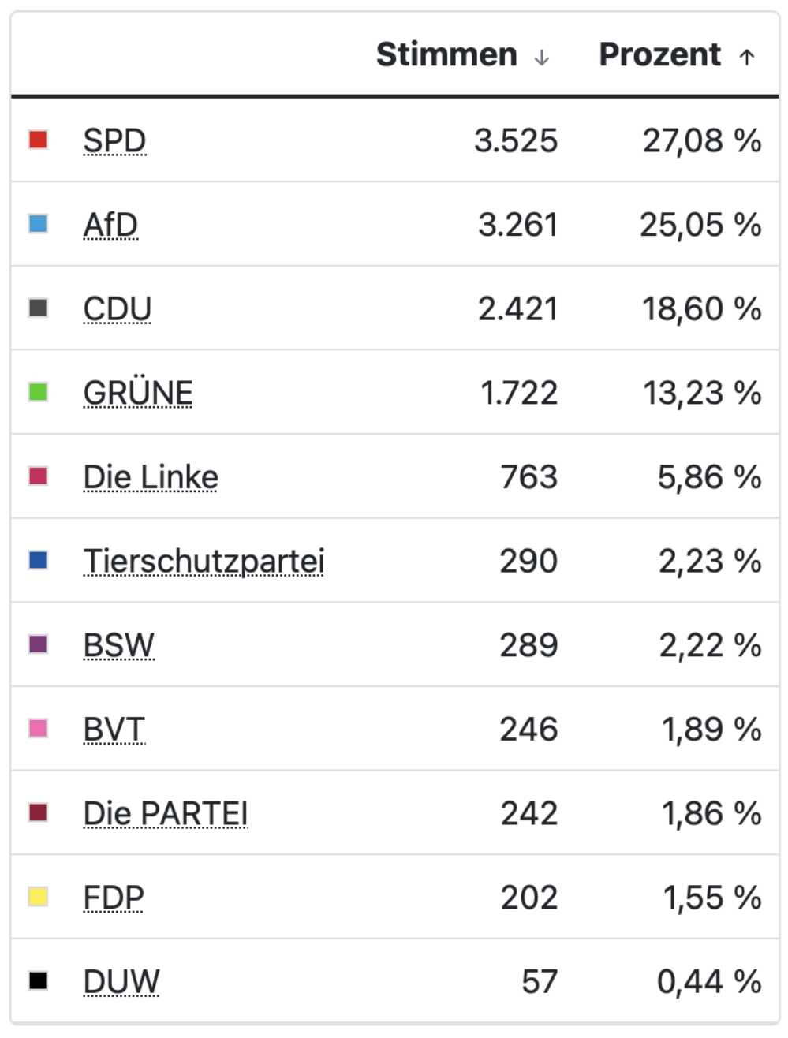Open the Die PARTEI link
The height and width of the screenshot is (1038, 788).
pyautogui.click(x=166, y=813)
